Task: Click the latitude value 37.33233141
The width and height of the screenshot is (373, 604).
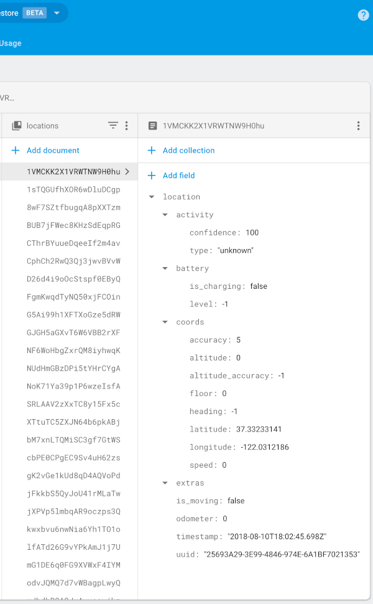Action: pos(259,429)
